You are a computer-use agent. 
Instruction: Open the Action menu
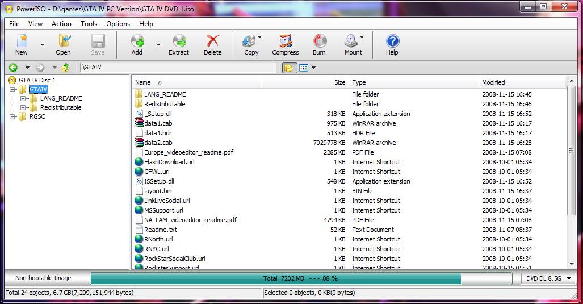pos(61,24)
